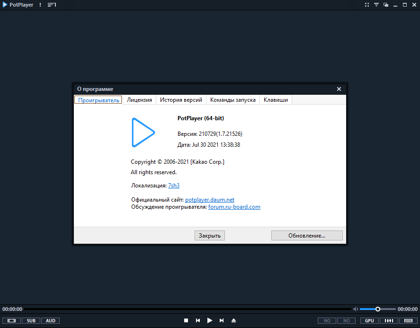
Task: Click the Закрыть button
Action: (x=209, y=236)
